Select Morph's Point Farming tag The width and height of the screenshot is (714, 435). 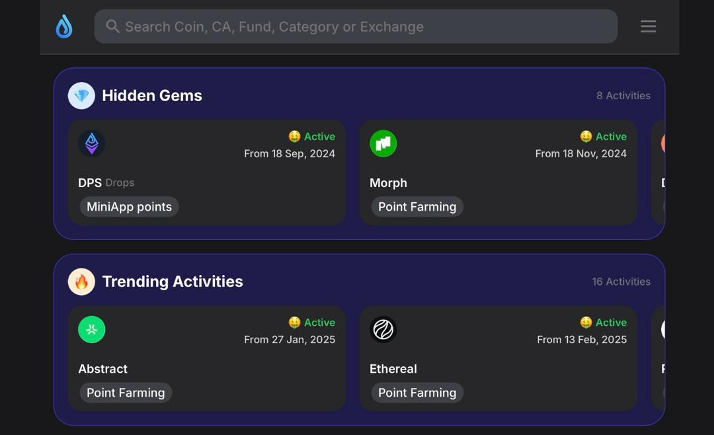click(x=417, y=207)
